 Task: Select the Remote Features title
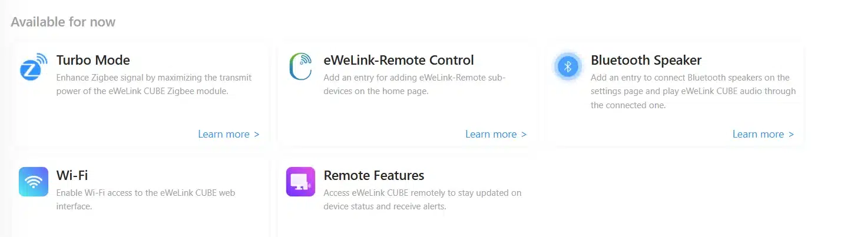click(x=374, y=175)
